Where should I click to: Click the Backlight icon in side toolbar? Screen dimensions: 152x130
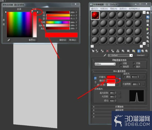[148, 17]
